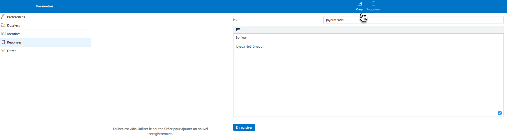The image size is (507, 139).
Task: Click the Paramètres header title
Action: point(45,6)
